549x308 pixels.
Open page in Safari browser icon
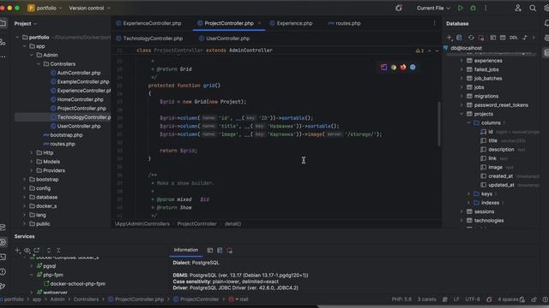click(x=413, y=67)
